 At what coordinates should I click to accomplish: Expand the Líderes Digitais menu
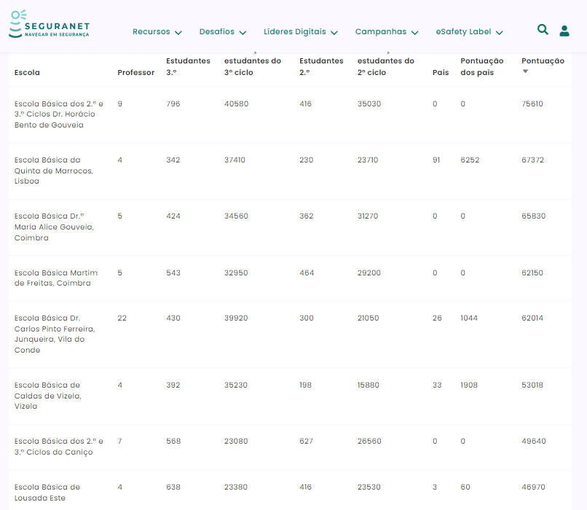click(x=301, y=32)
